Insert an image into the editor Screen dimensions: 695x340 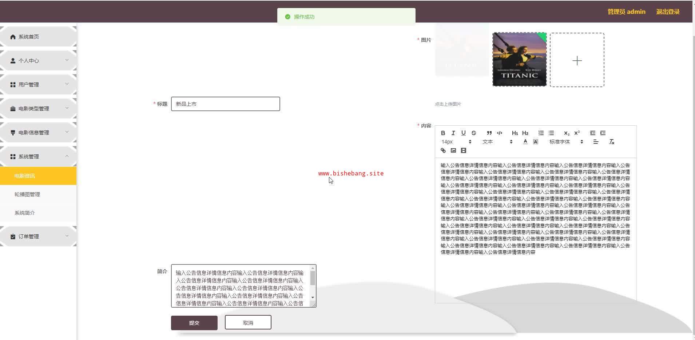(453, 150)
